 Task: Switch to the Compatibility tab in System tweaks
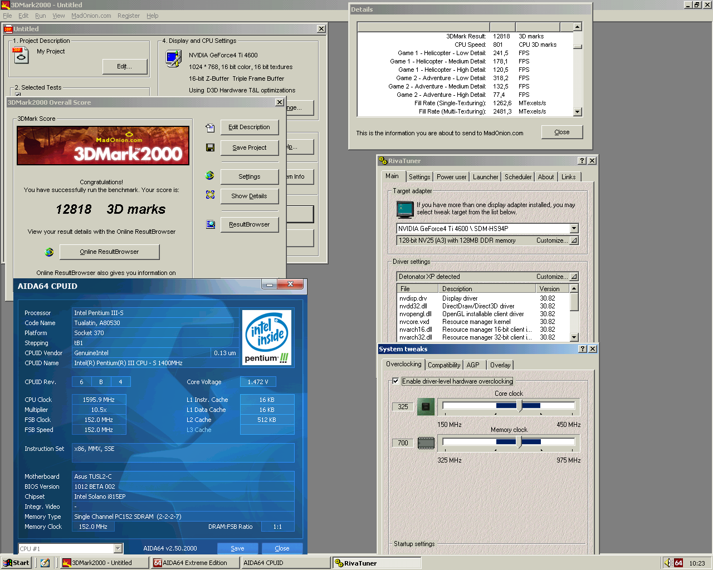point(444,365)
